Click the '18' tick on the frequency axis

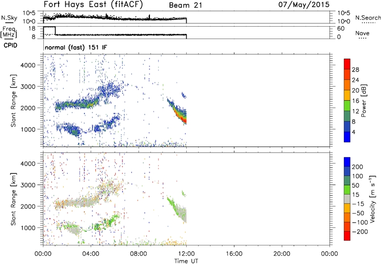coord(32,29)
